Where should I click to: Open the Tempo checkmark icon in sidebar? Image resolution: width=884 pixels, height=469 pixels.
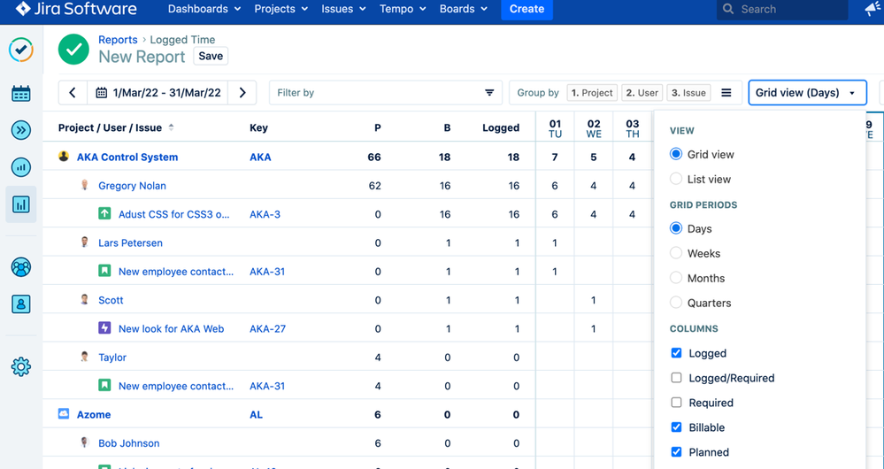21,50
